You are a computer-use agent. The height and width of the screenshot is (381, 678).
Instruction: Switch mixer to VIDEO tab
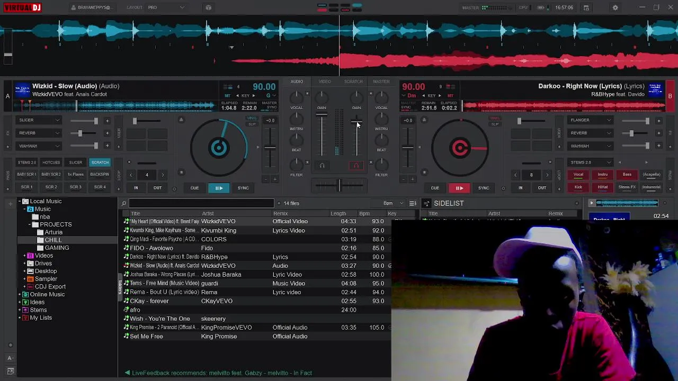[x=325, y=81]
